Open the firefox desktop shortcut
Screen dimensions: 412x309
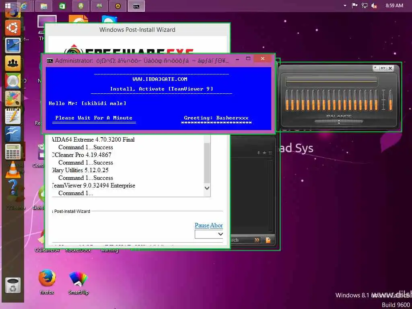pyautogui.click(x=47, y=281)
